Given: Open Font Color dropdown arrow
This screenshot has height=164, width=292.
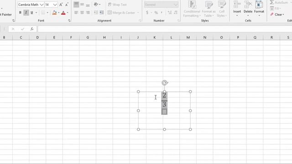Looking at the screenshot, I should (x=68, y=13).
